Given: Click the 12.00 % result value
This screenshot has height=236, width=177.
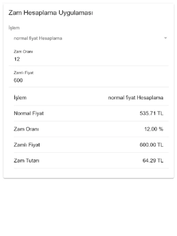Looking at the screenshot, I should tap(153, 129).
